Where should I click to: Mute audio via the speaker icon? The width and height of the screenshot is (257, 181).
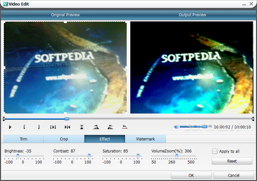(x=176, y=127)
